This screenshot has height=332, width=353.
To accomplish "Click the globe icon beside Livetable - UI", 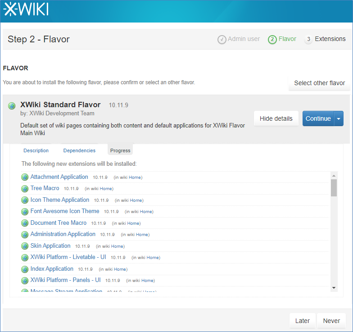I will pyautogui.click(x=25, y=258).
